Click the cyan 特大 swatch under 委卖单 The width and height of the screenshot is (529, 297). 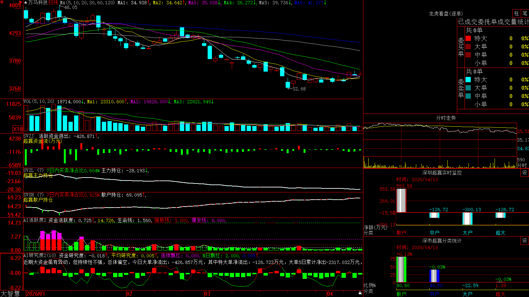468,80
